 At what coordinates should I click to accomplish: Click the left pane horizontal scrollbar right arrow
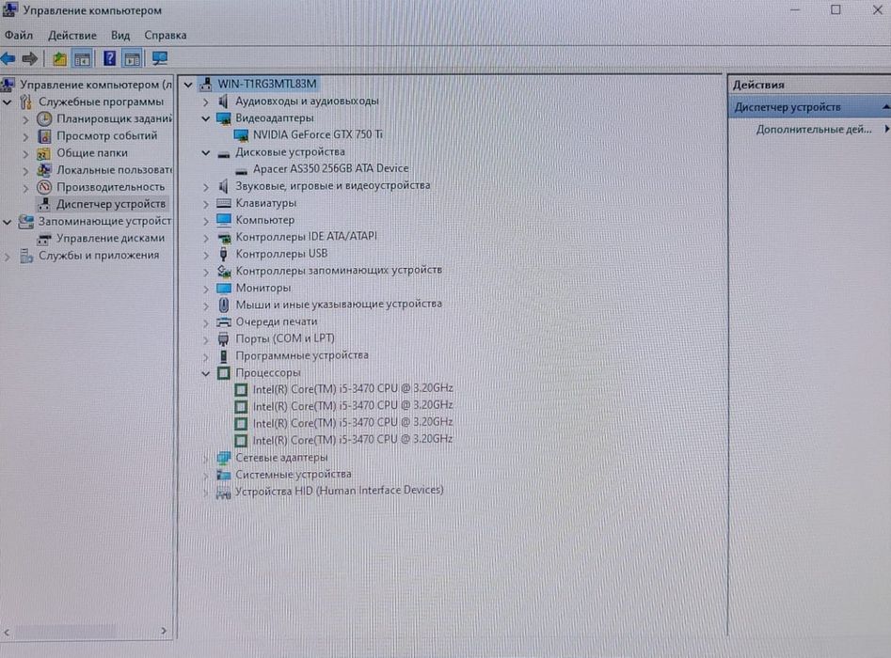pos(164,631)
